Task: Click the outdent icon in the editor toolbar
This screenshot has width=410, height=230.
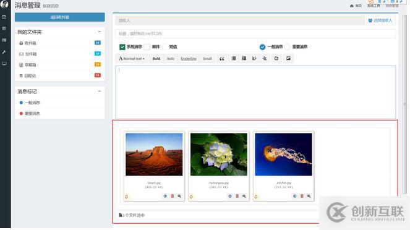Action: 254,59
